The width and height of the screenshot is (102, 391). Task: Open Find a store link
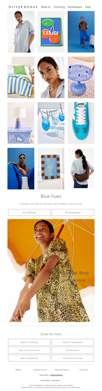(84, 370)
